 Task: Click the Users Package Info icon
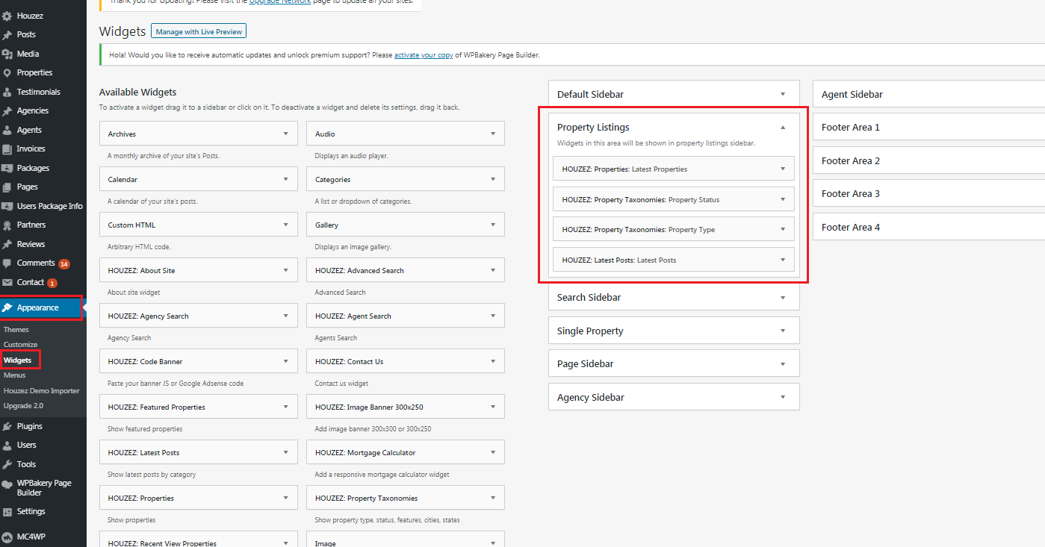click(x=7, y=206)
